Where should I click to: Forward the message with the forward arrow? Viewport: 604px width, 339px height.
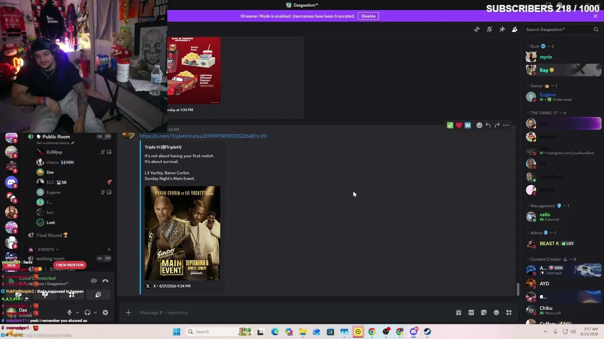coord(497,125)
